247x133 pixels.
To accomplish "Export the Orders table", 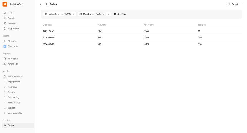I will (x=233, y=4).
